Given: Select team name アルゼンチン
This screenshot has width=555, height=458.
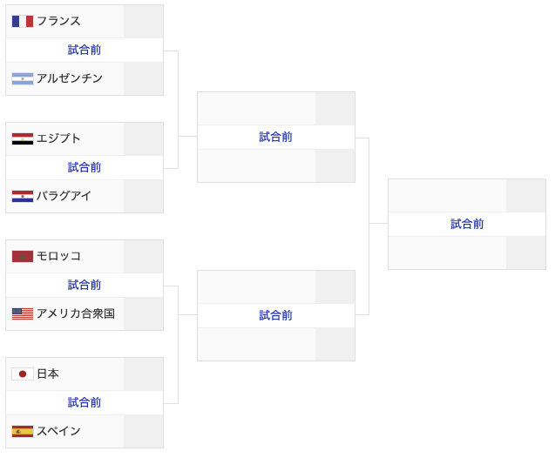Looking at the screenshot, I should tap(70, 78).
